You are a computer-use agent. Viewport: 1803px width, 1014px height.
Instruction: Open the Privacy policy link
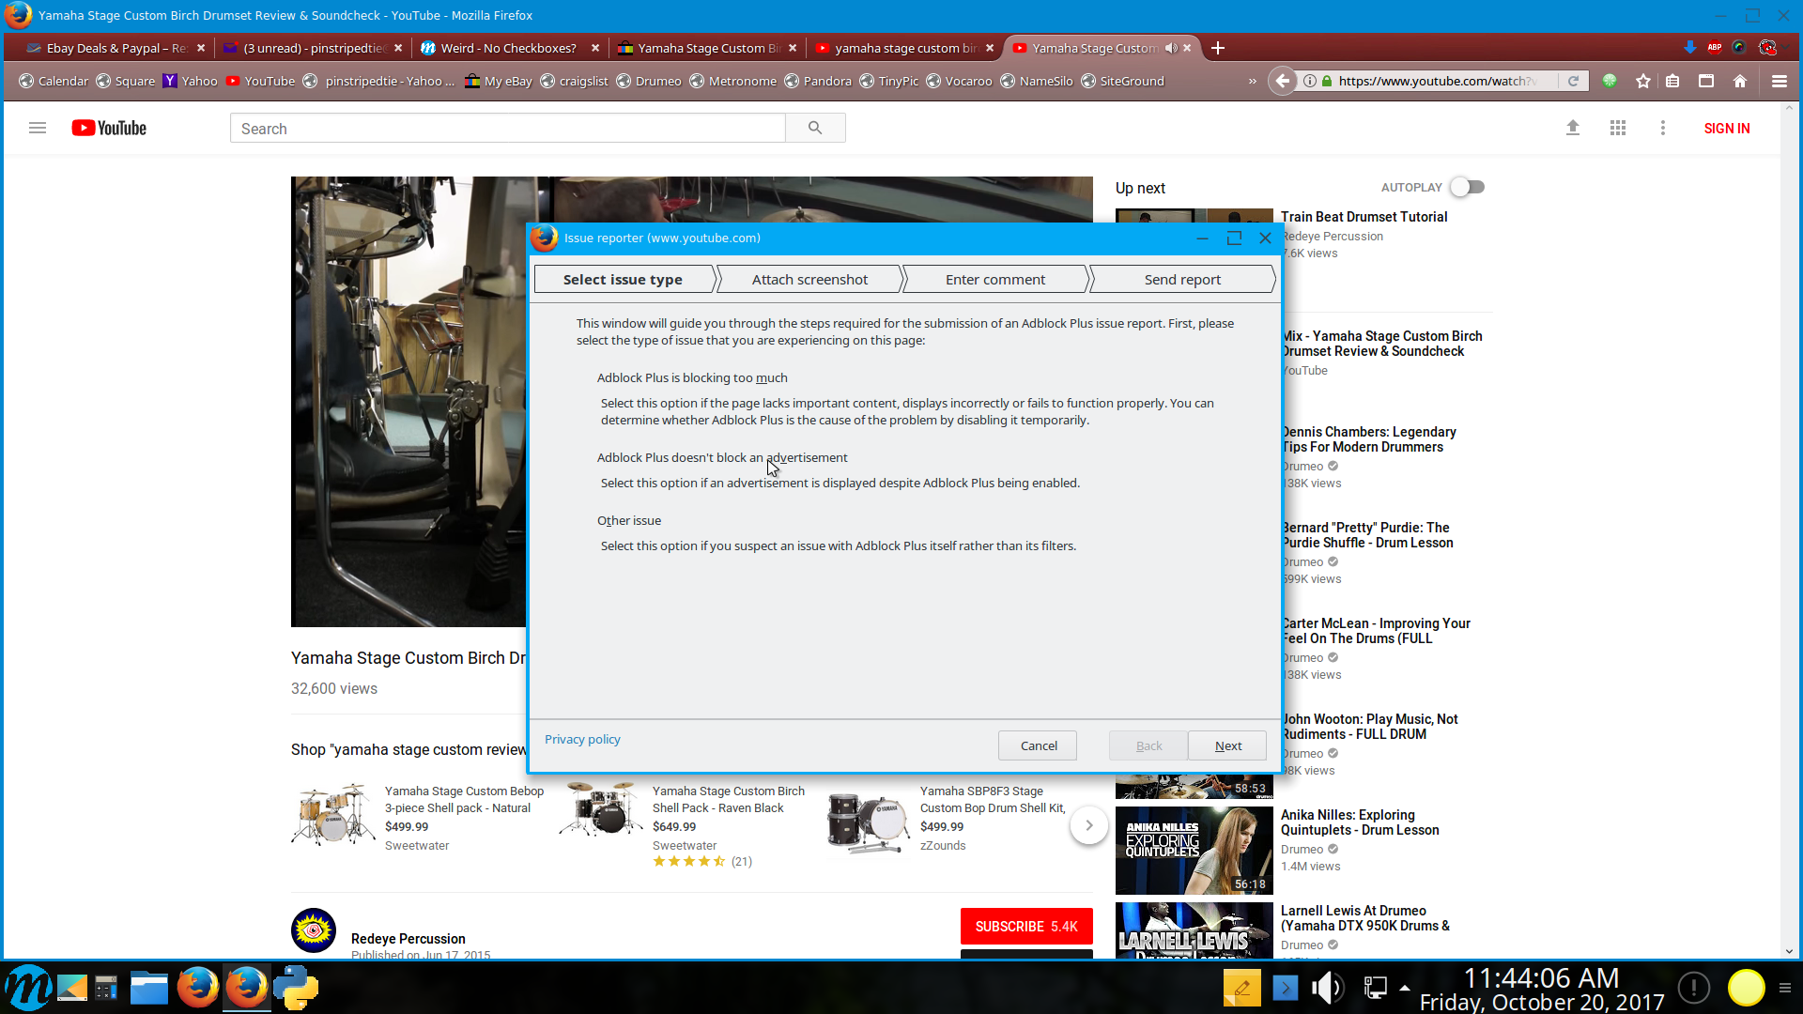[x=582, y=739]
